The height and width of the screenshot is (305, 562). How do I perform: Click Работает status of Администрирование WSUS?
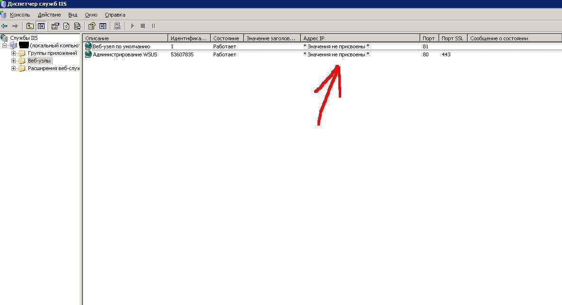pos(224,54)
